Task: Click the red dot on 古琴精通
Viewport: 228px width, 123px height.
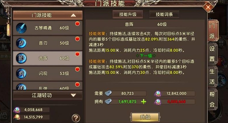Action: 77,24
